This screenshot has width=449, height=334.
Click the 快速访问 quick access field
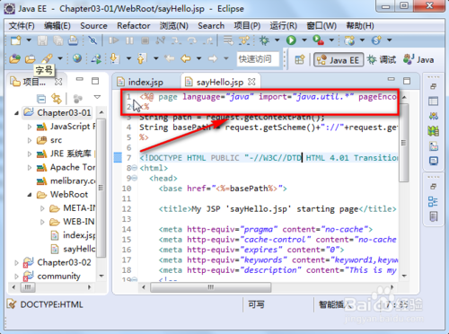(x=258, y=59)
